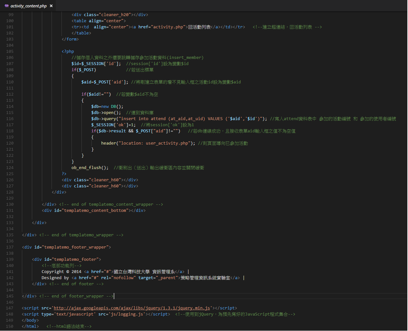Viewport: 408px width, 331px height.
Task: Click the "templatemo_footer" id value on line 139
Action: 76,260
